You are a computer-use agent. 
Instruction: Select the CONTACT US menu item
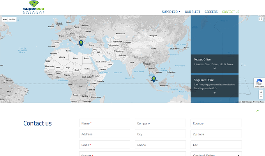pyautogui.click(x=231, y=12)
